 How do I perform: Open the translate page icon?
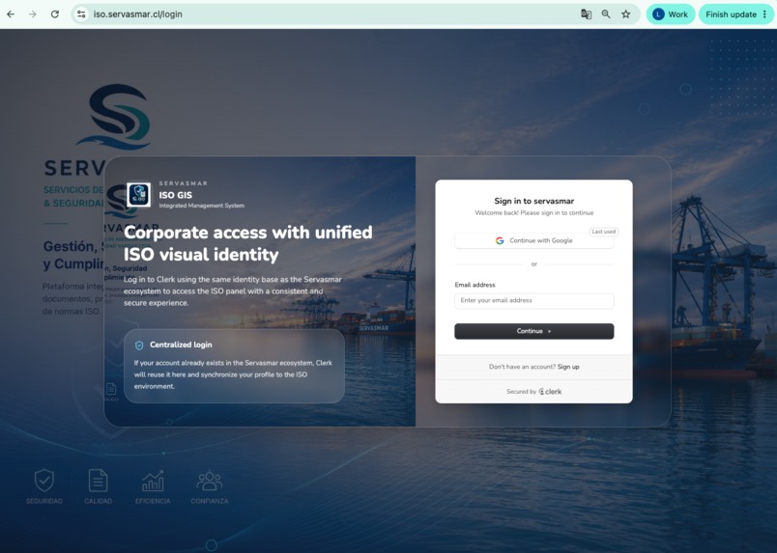(x=587, y=14)
